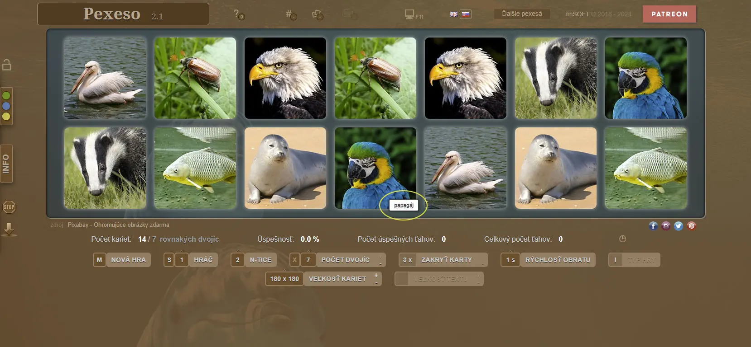Image resolution: width=751 pixels, height=347 pixels.
Task: Open the Pinterest share icon
Action: pos(691,226)
